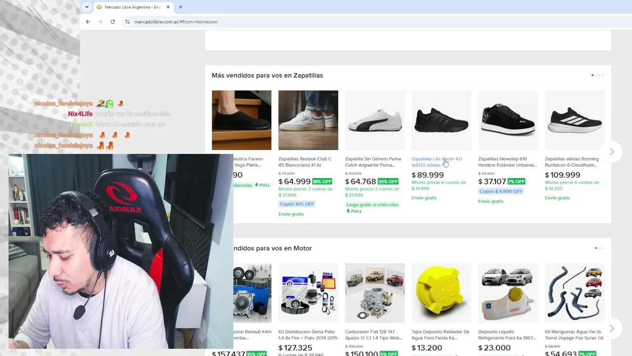Screen dimensions: 632x356
Task: Open the yellow radiator cap product image
Action: coord(441,293)
